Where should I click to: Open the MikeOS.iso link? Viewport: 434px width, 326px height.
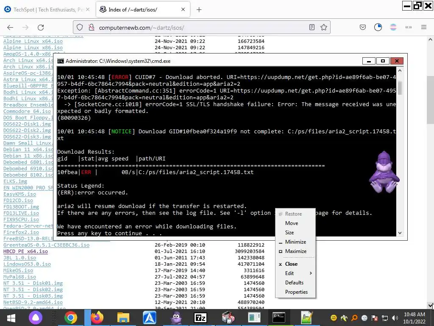[18, 270]
